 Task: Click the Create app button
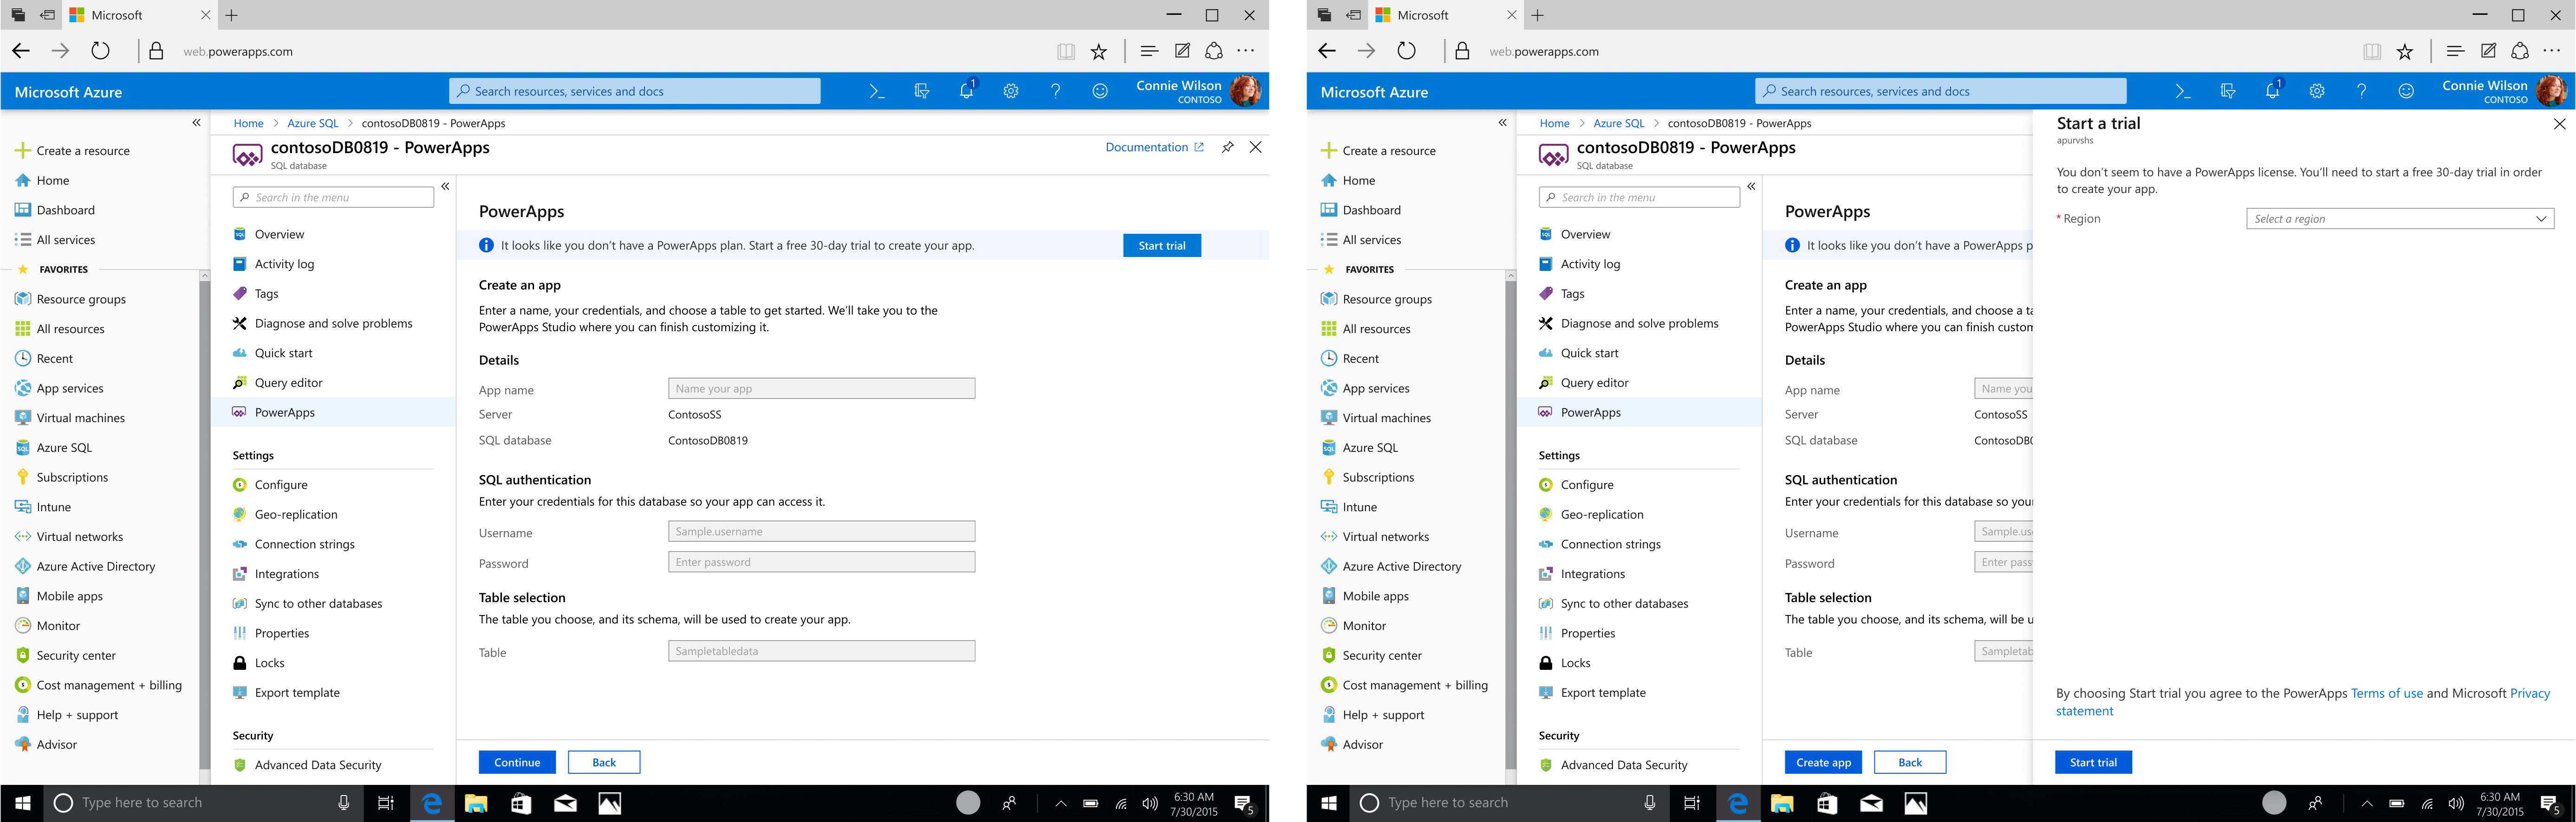pos(1822,762)
